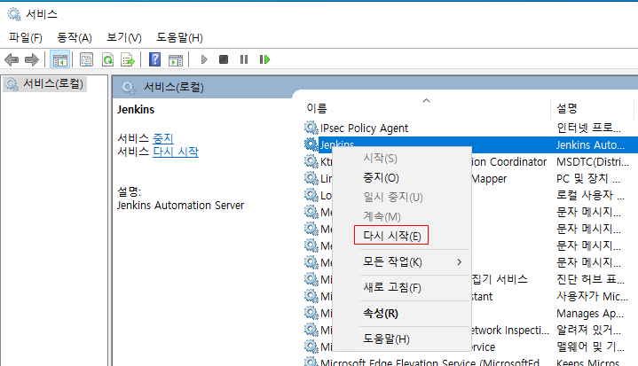638x366 pixels.
Task: Click the 중지 service link
Action: pyautogui.click(x=163, y=138)
